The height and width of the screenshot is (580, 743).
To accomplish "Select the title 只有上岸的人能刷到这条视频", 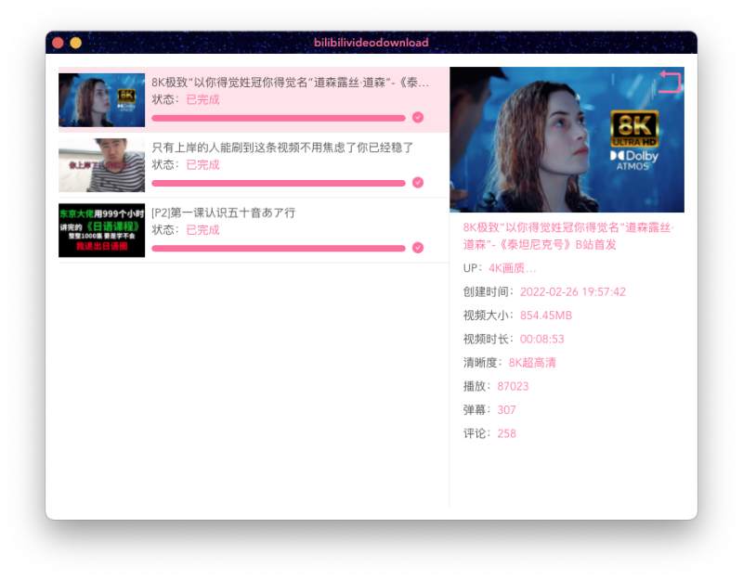I will tap(282, 148).
